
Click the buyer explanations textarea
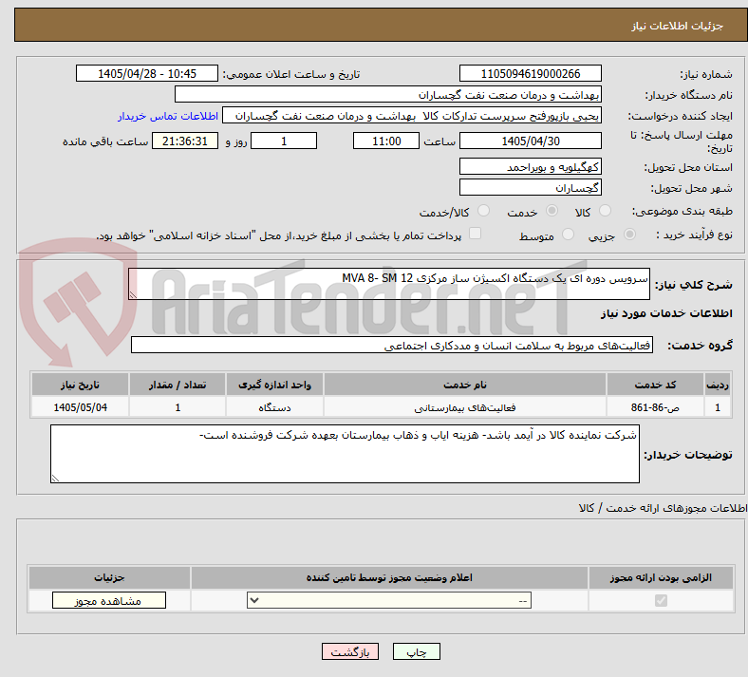[x=345, y=454]
